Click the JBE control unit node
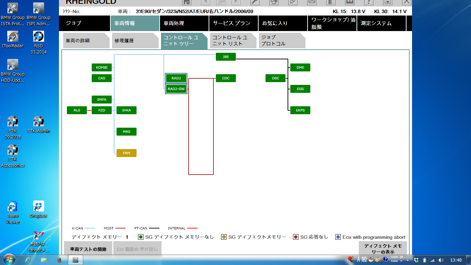 click(x=226, y=57)
